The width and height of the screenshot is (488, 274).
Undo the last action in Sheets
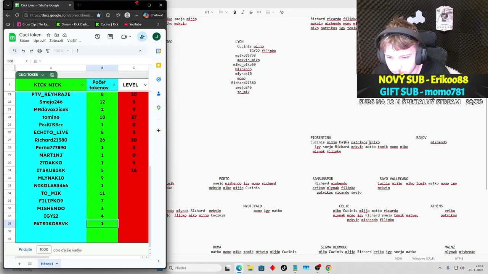click(23, 51)
